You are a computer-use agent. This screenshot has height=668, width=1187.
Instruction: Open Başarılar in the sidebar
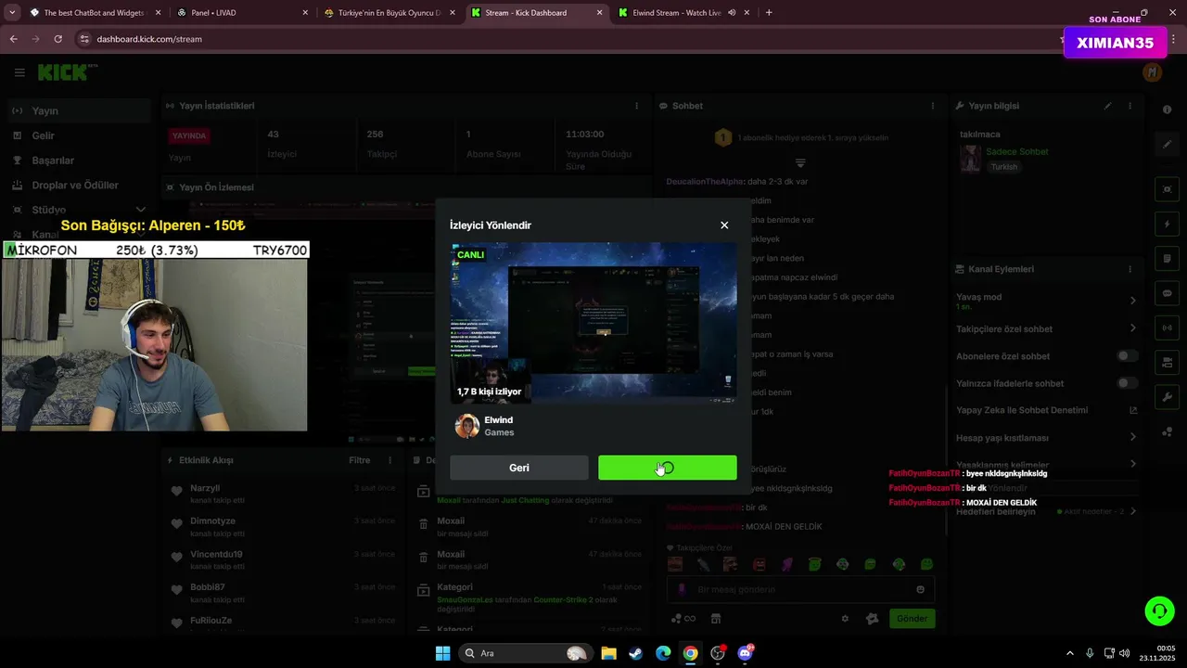[x=78, y=161]
